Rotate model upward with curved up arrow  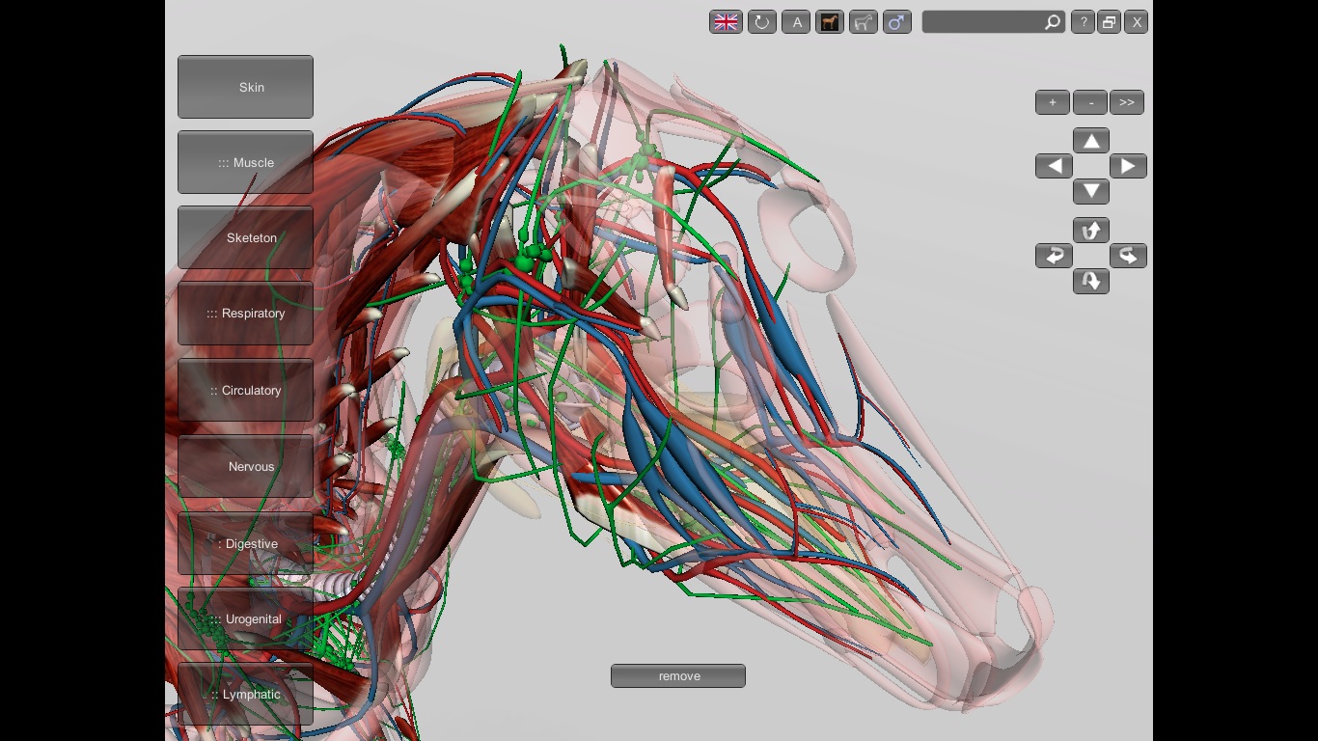(x=1091, y=231)
